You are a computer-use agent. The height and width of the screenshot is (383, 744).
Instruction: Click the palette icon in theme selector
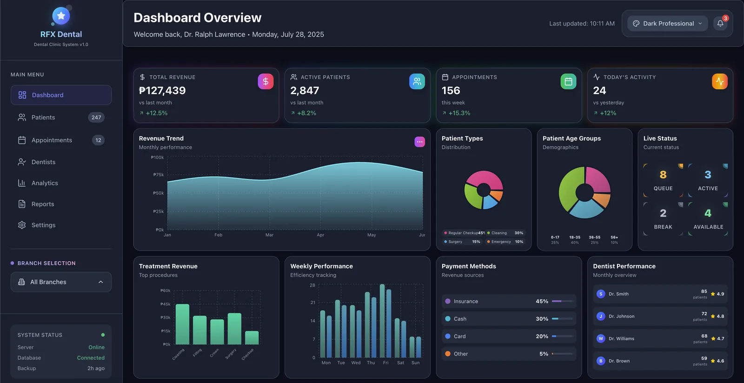click(636, 24)
